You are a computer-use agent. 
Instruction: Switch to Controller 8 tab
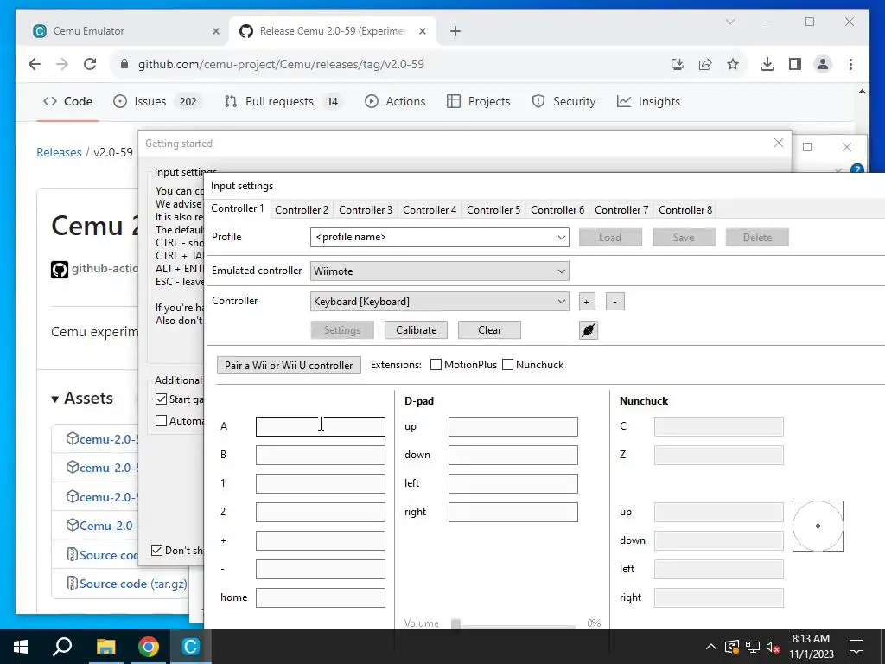[685, 210]
